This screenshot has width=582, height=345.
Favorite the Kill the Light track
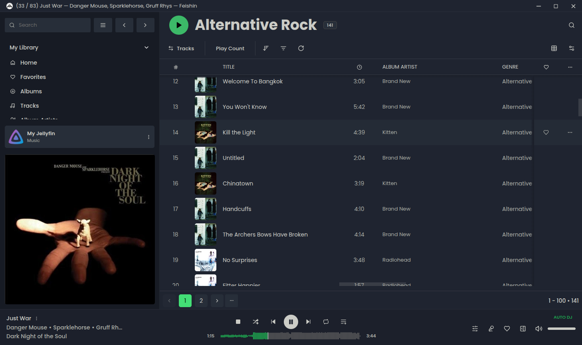[x=546, y=132]
